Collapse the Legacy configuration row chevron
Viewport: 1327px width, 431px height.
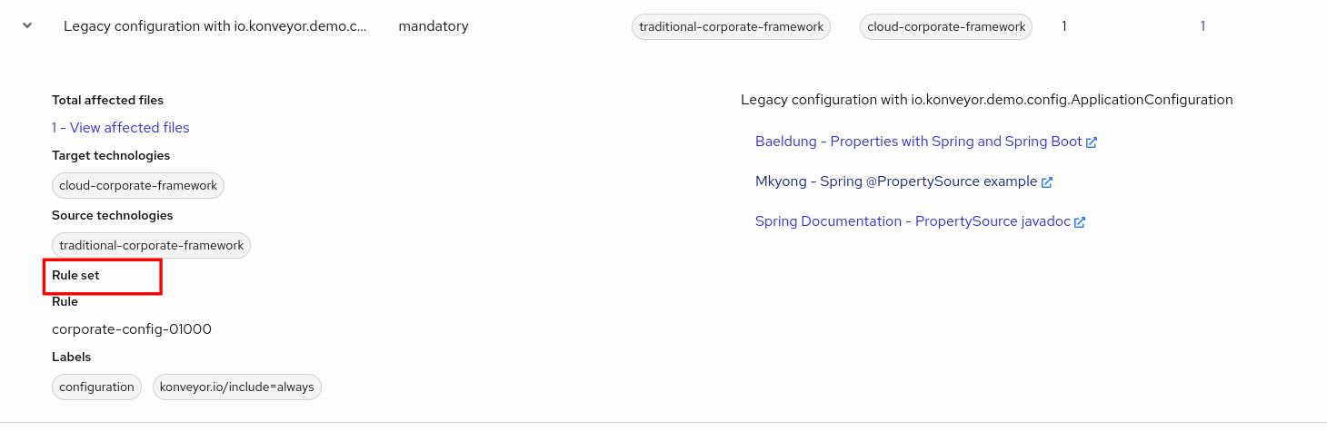click(27, 26)
